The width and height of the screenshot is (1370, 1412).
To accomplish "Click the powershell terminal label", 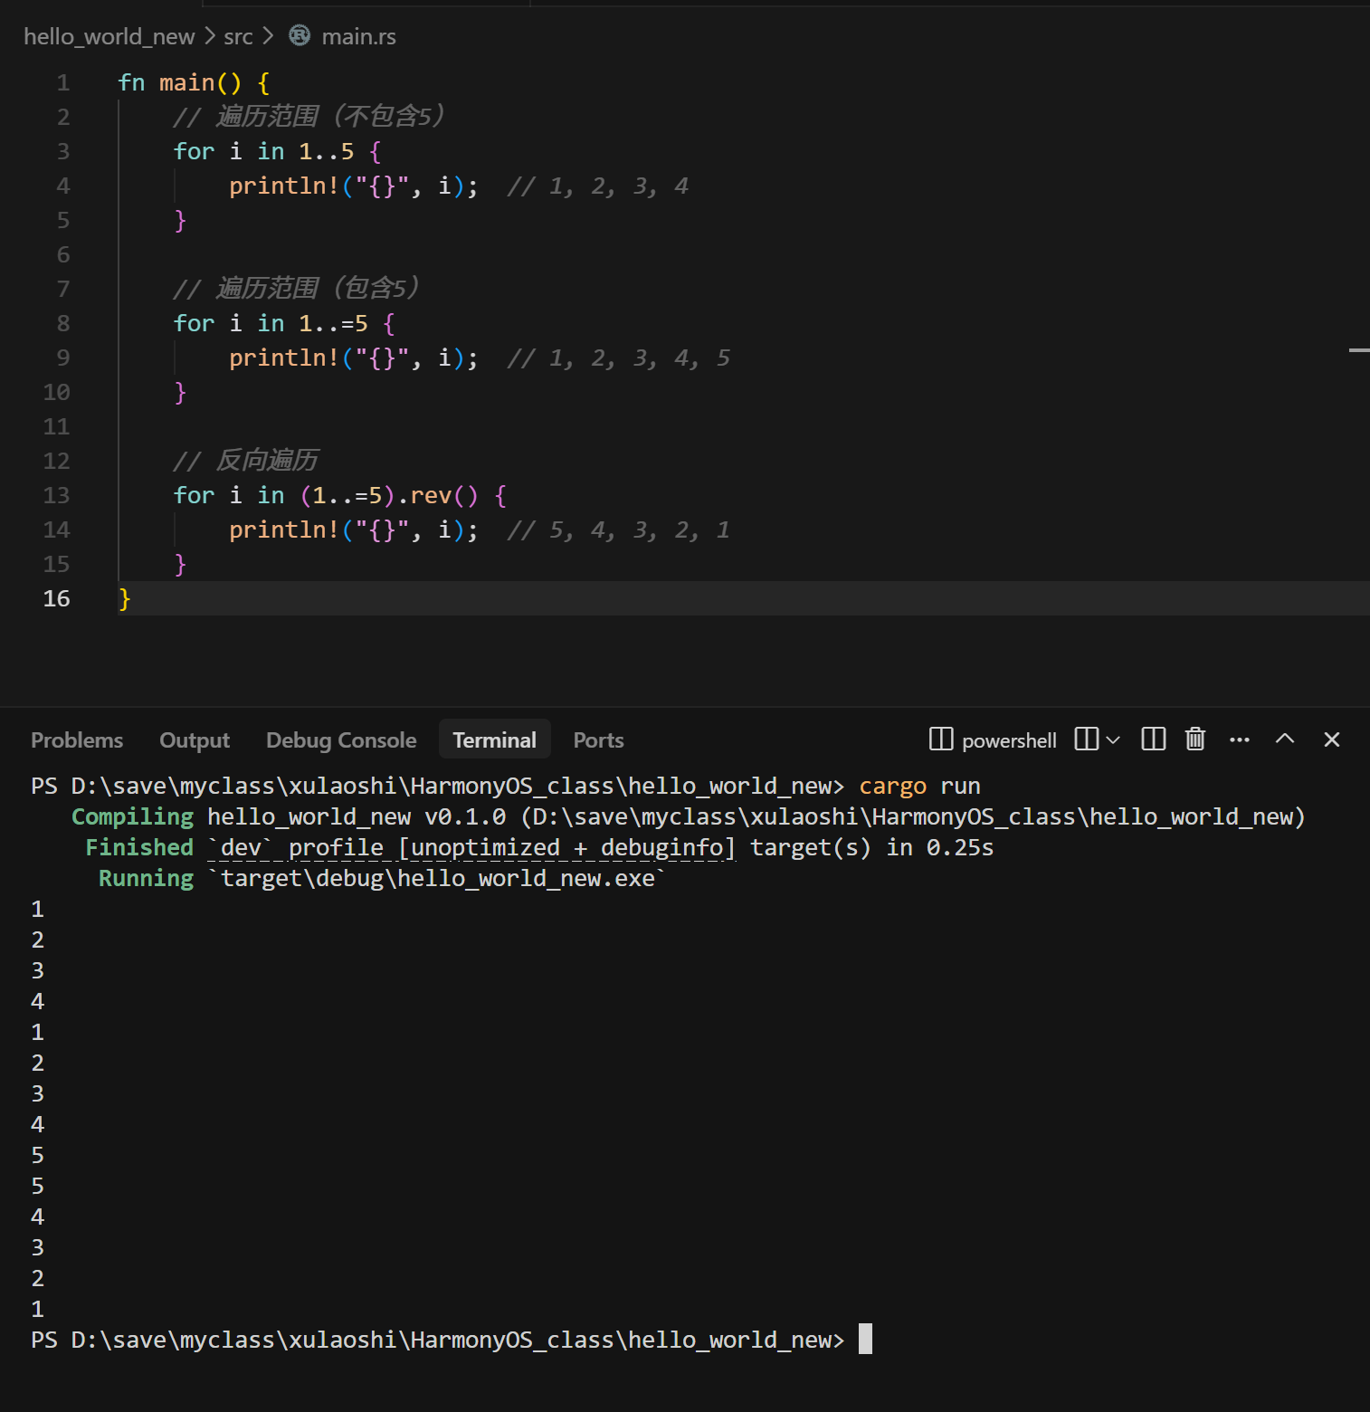I will point(1009,740).
